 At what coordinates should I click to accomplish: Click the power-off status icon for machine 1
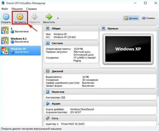(x=12, y=32)
